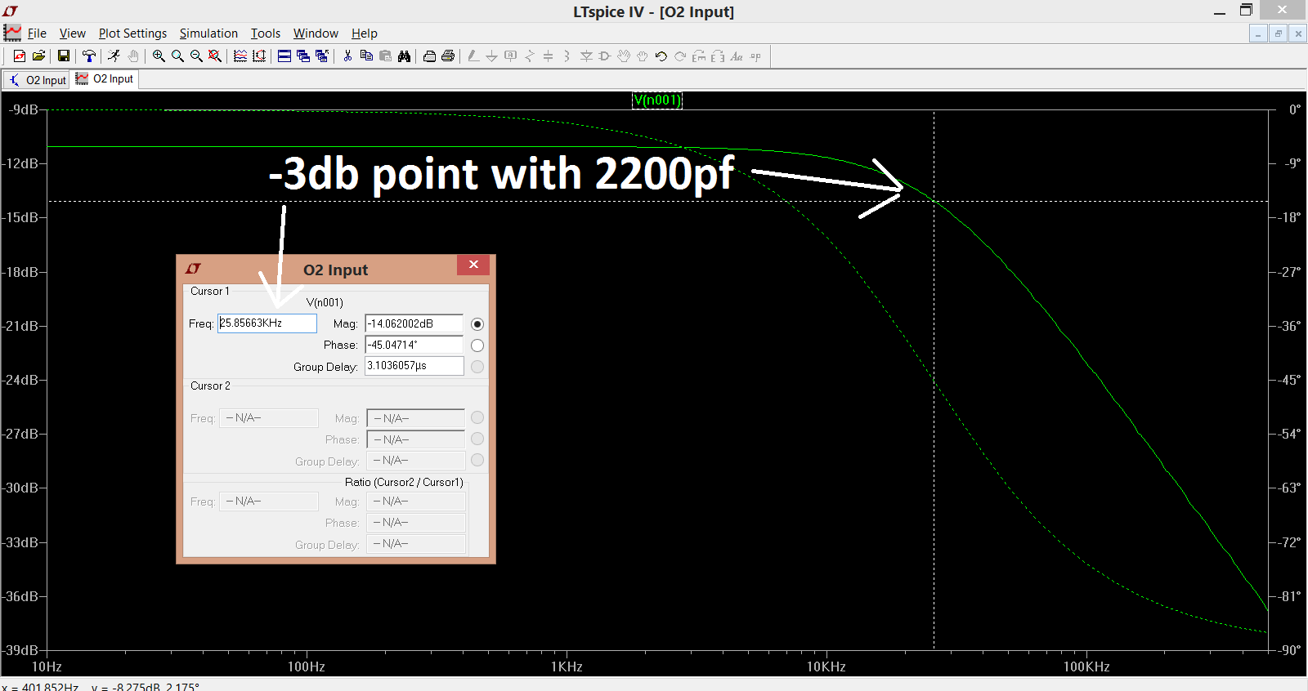Click the LTspice application icon in title bar
This screenshot has width=1308, height=691.
[x=10, y=11]
